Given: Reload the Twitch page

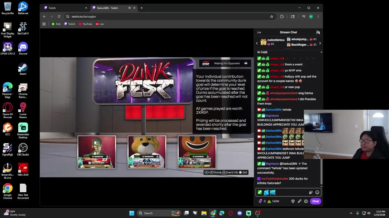Looking at the screenshot, I should pos(59,17).
